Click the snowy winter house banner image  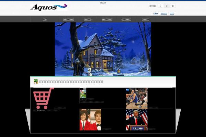point(103,49)
